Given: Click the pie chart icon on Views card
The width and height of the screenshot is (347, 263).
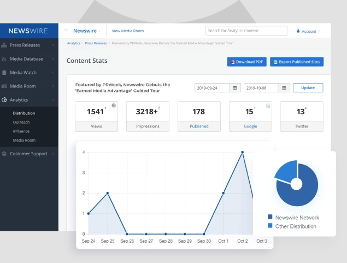Looking at the screenshot, I should 114,106.
